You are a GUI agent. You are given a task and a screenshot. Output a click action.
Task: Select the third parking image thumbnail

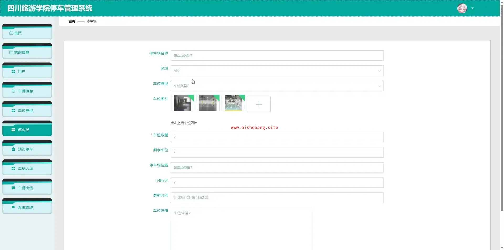(x=233, y=103)
